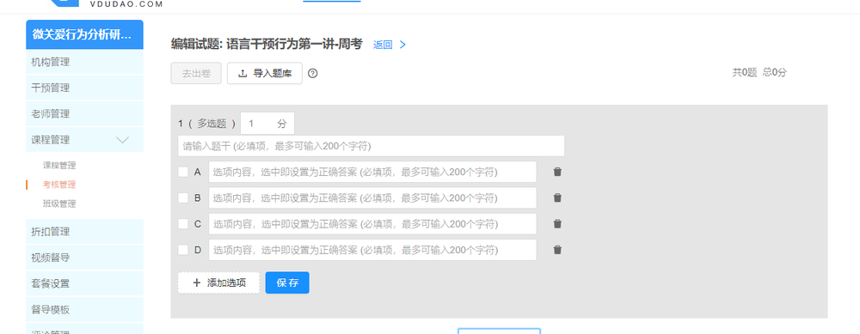
Task: Open 折扣管理 in the sidebar
Action: [84, 232]
